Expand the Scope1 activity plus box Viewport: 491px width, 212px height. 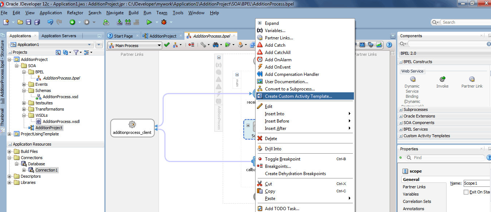coord(248,126)
